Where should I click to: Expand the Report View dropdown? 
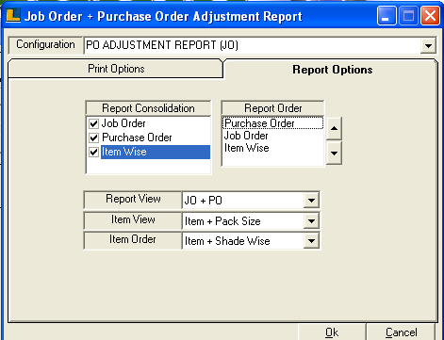coord(311,200)
